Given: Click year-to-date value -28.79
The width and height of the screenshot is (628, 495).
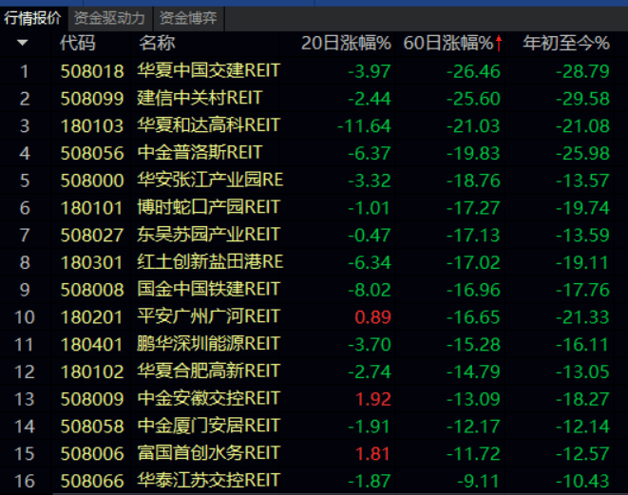Looking at the screenshot, I should (x=582, y=71).
